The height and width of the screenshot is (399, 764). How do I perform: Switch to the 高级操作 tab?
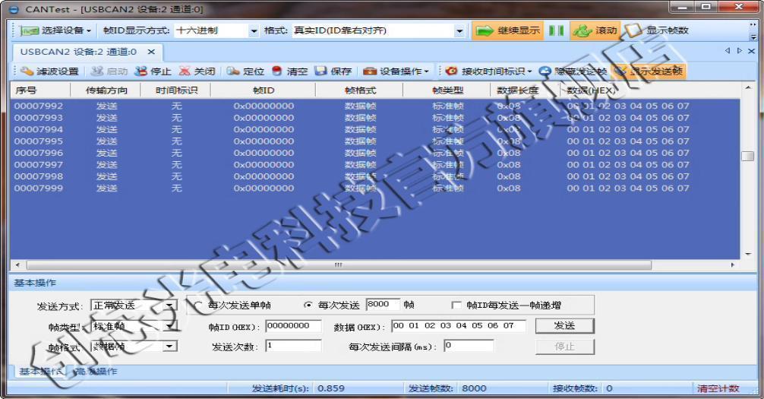(x=96, y=372)
